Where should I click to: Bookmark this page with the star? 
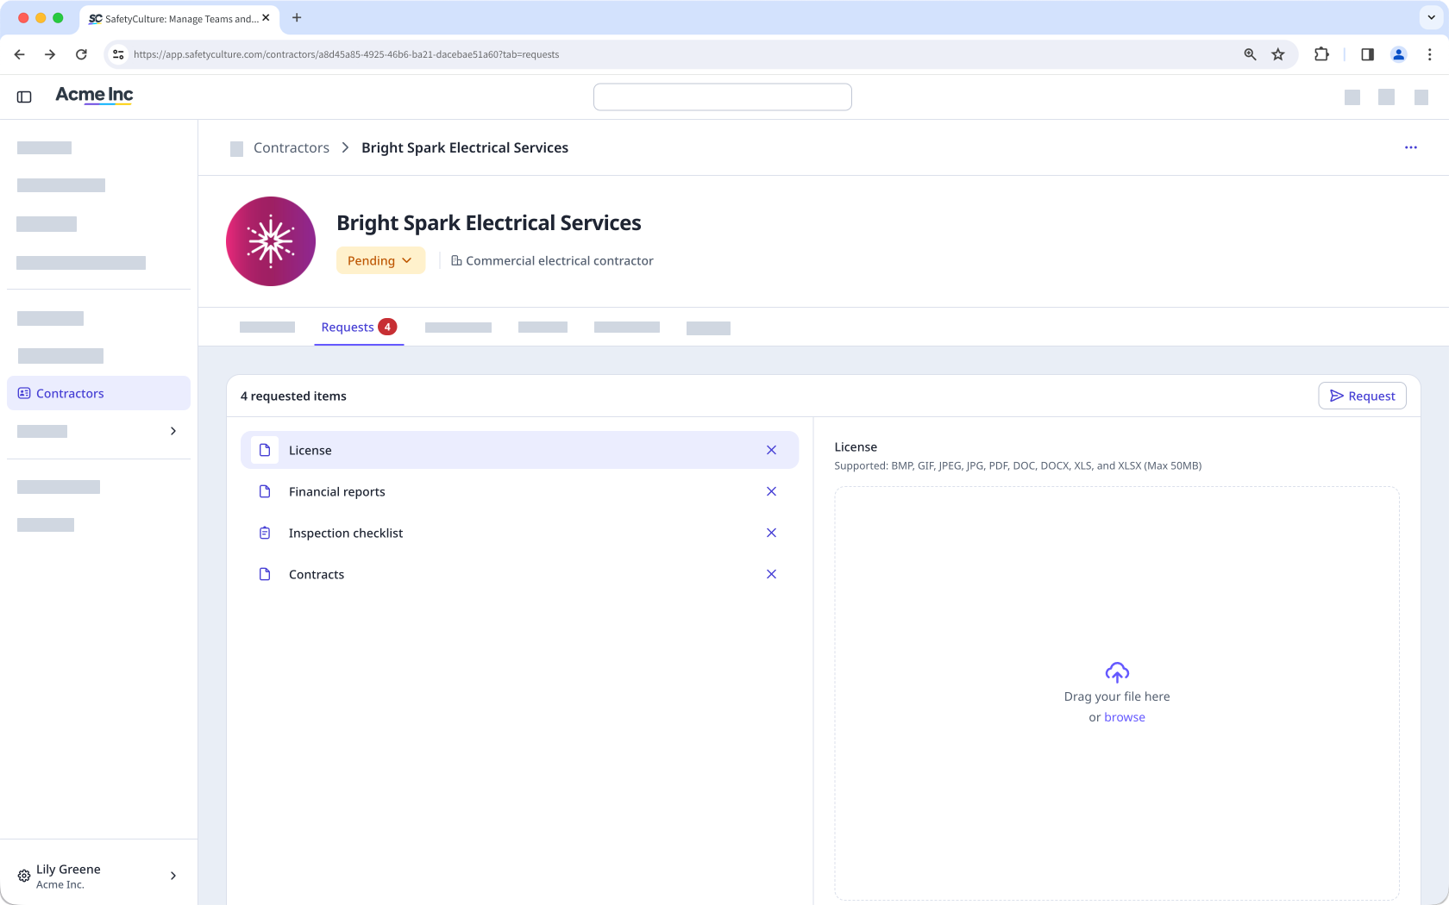(x=1278, y=54)
